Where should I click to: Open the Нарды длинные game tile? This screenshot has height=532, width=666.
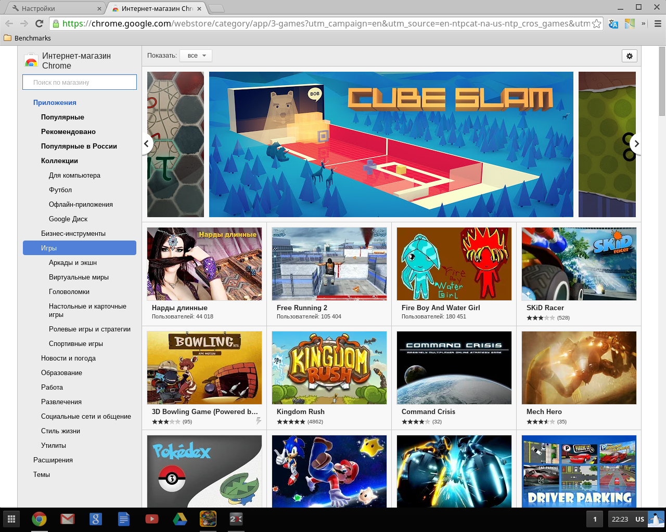click(204, 274)
